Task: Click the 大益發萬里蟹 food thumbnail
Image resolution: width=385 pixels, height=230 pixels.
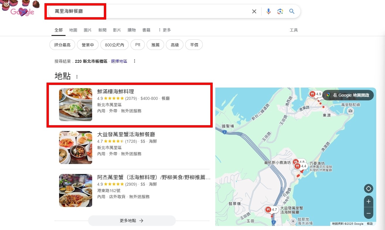Action: point(75,147)
